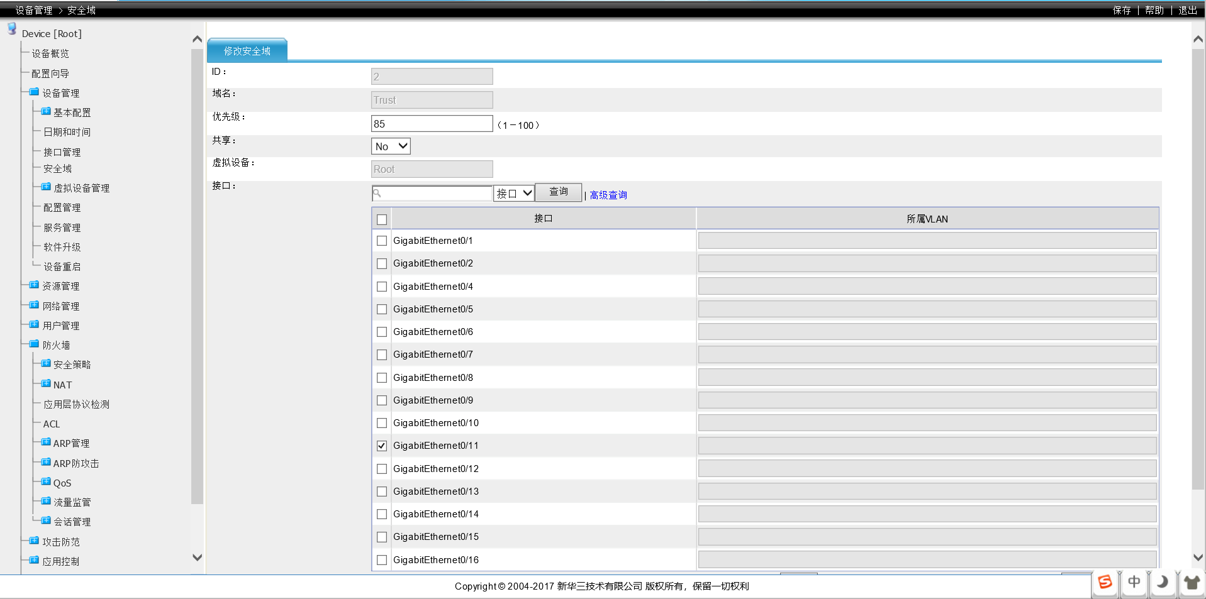Image resolution: width=1206 pixels, height=599 pixels.
Task: Open the 共享 No dropdown
Action: (391, 146)
